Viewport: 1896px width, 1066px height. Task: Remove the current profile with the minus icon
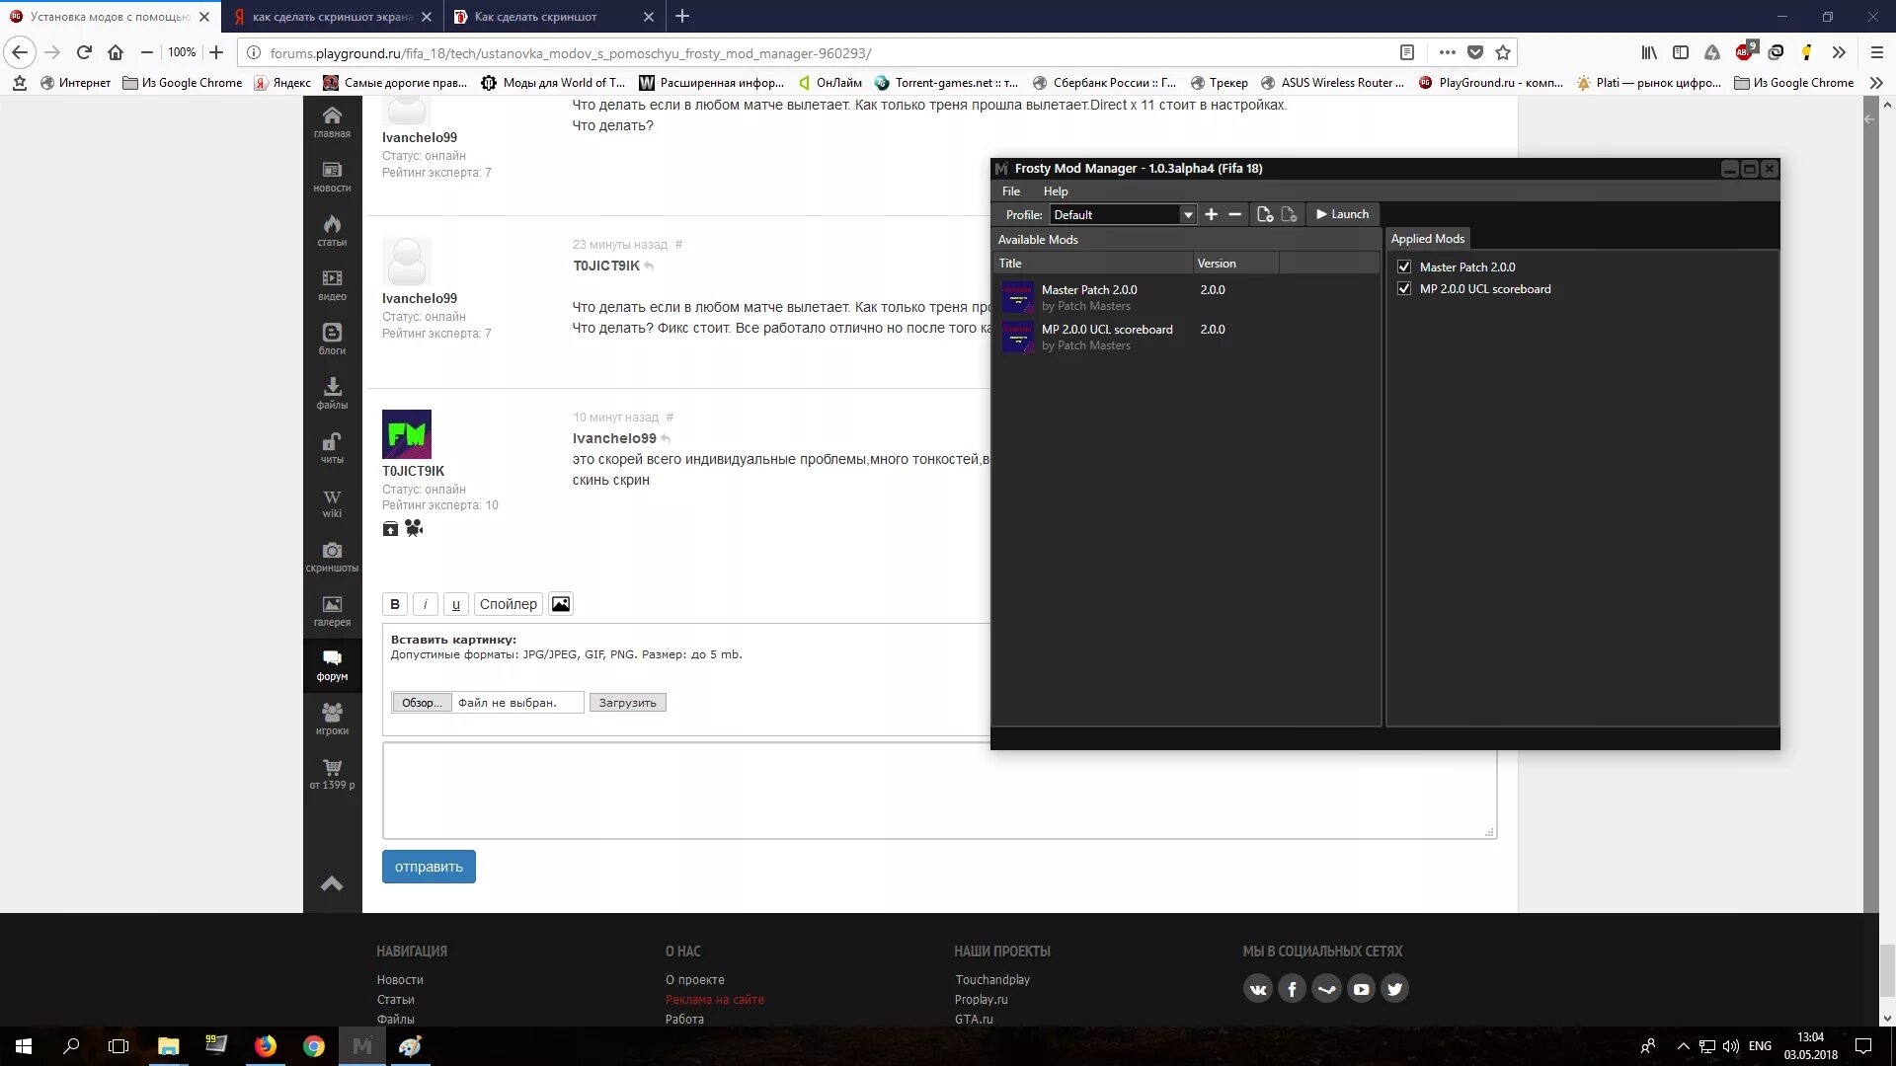click(x=1234, y=214)
